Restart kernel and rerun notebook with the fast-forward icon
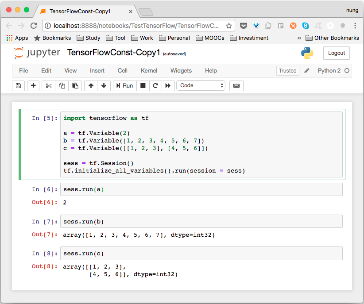The image size is (364, 304). click(x=168, y=86)
